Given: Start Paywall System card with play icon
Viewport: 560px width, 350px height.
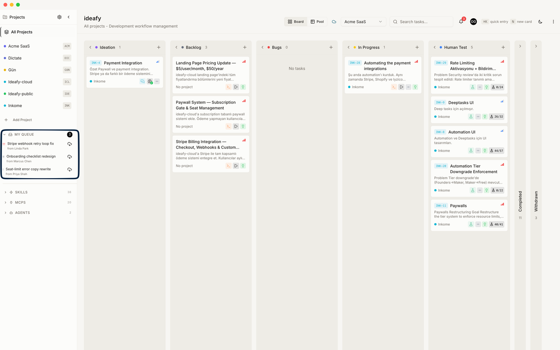Looking at the screenshot, I should [236, 126].
